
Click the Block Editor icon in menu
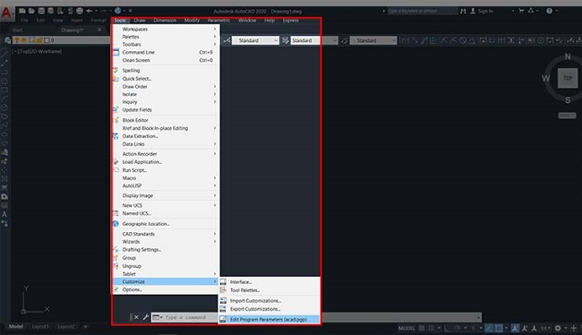pos(116,120)
